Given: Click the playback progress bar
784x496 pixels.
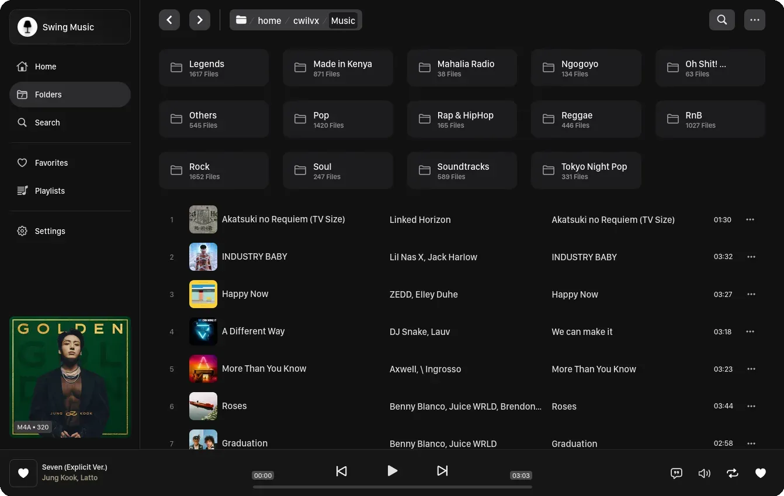Looking at the screenshot, I should 392,487.
